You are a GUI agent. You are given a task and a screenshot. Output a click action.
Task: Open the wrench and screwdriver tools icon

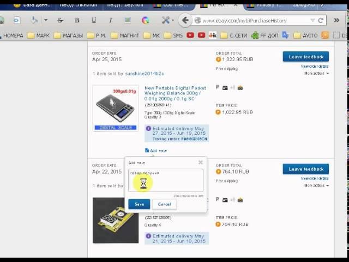click(166, 20)
